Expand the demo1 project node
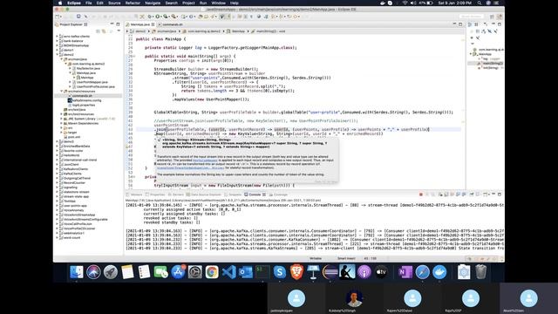 tap(57, 50)
